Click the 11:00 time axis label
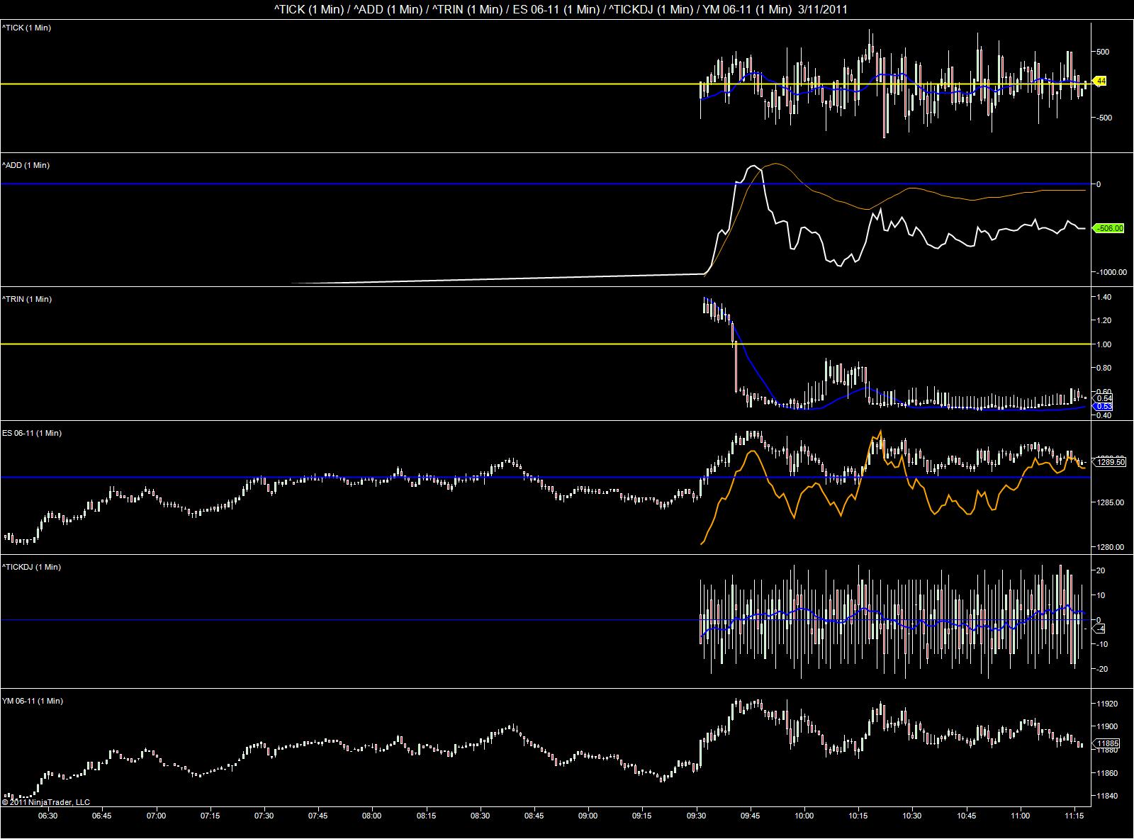 [x=1021, y=816]
